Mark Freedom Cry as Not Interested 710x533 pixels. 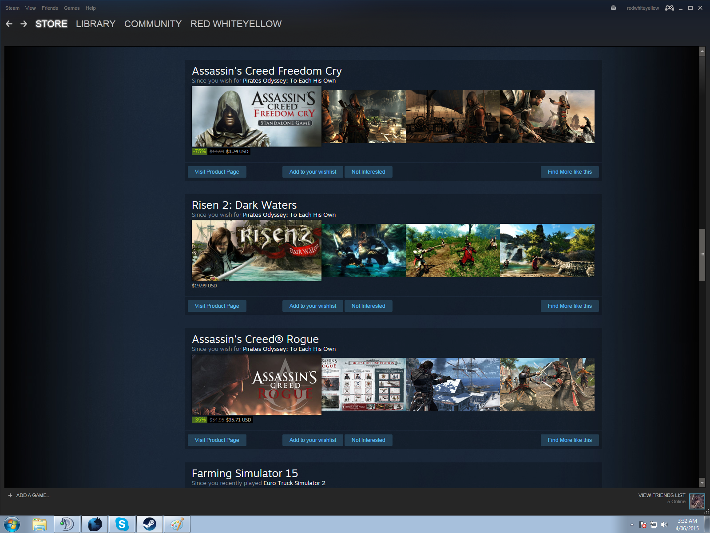pyautogui.click(x=368, y=172)
